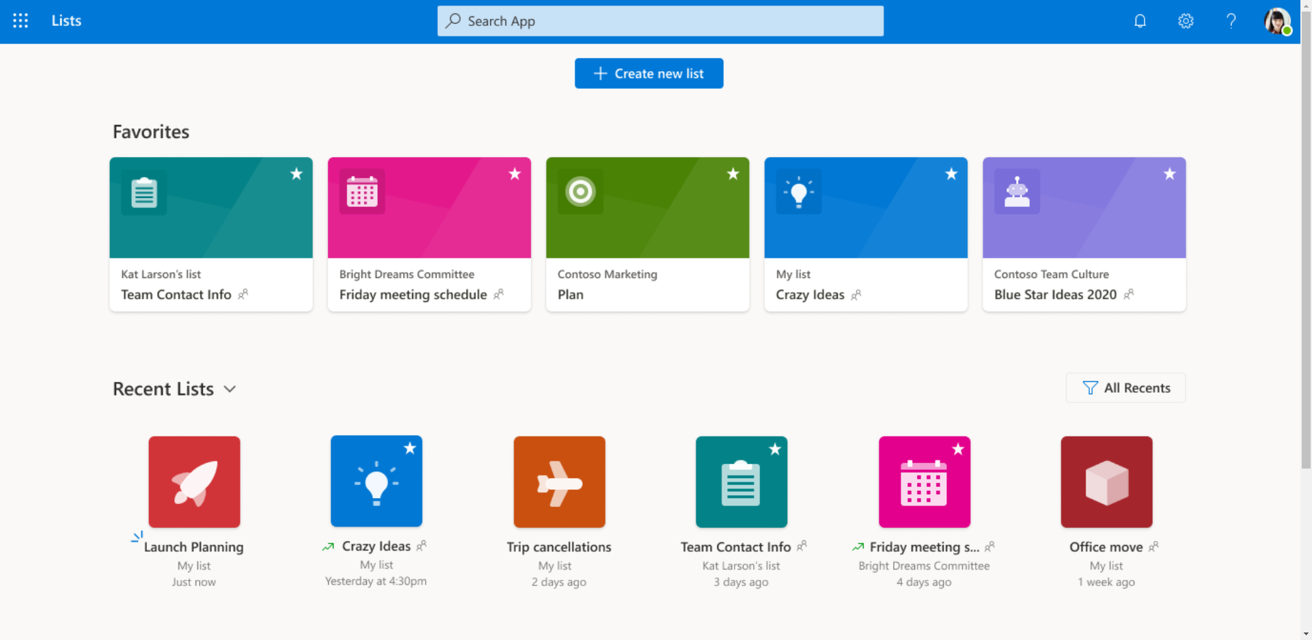Image resolution: width=1312 pixels, height=640 pixels.
Task: Open the My list Crazy Ideas favorite card
Action: (x=865, y=234)
